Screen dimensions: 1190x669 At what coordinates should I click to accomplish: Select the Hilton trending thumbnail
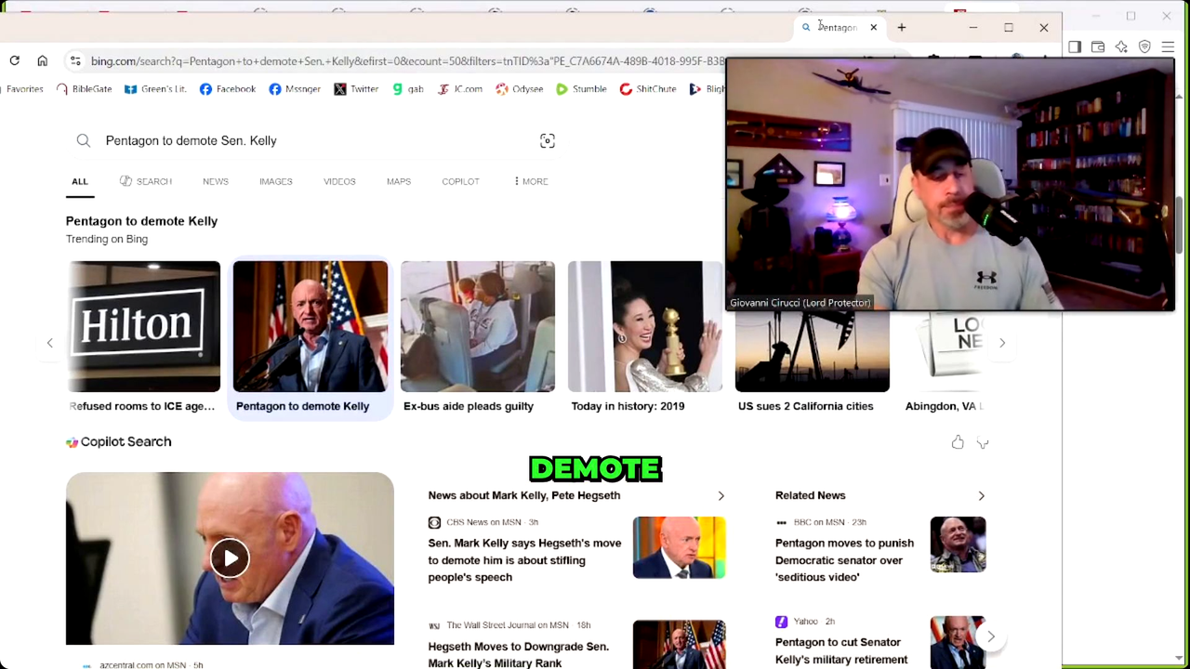pos(144,326)
